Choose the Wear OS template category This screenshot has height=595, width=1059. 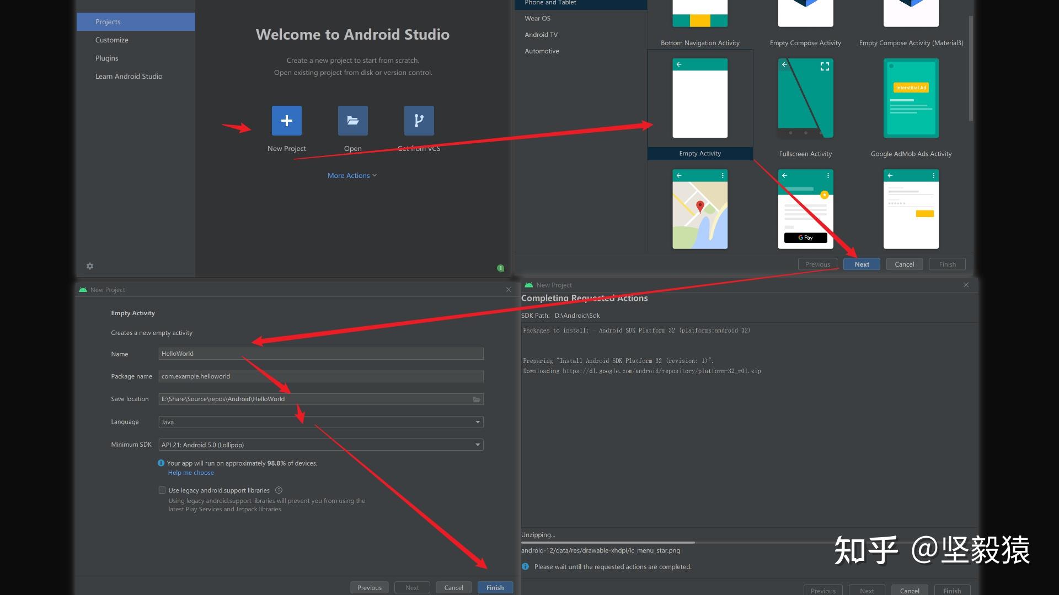538,18
